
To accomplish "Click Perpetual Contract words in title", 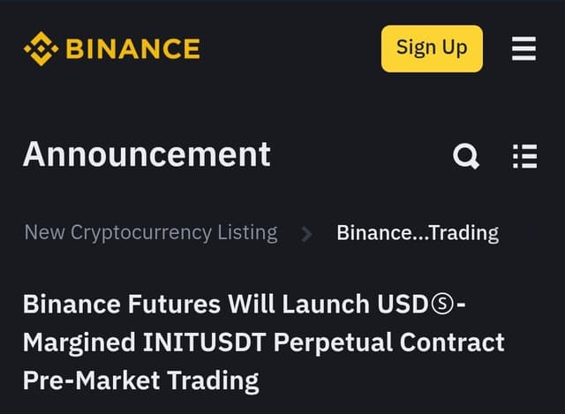I will (x=388, y=343).
